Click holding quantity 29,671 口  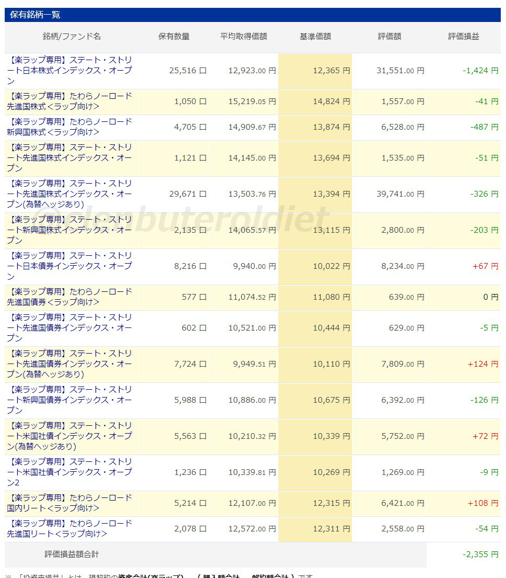pos(187,194)
